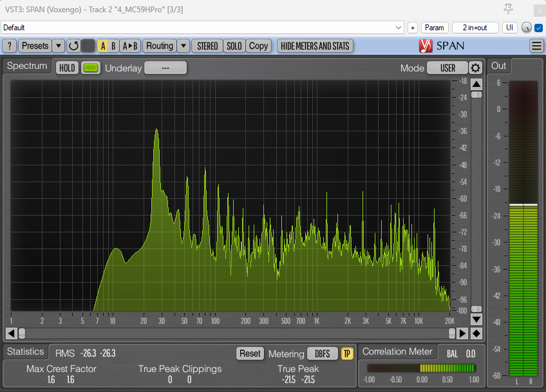This screenshot has height=392, width=546.
Task: Pin the plugin window with pushpin
Action: 509,8
